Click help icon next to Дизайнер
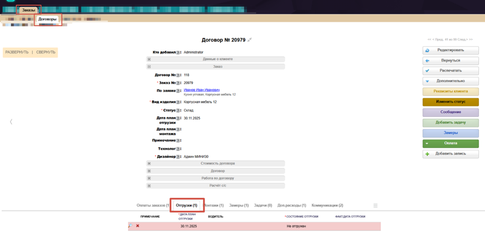The image size is (485, 237). pyautogui.click(x=178, y=156)
